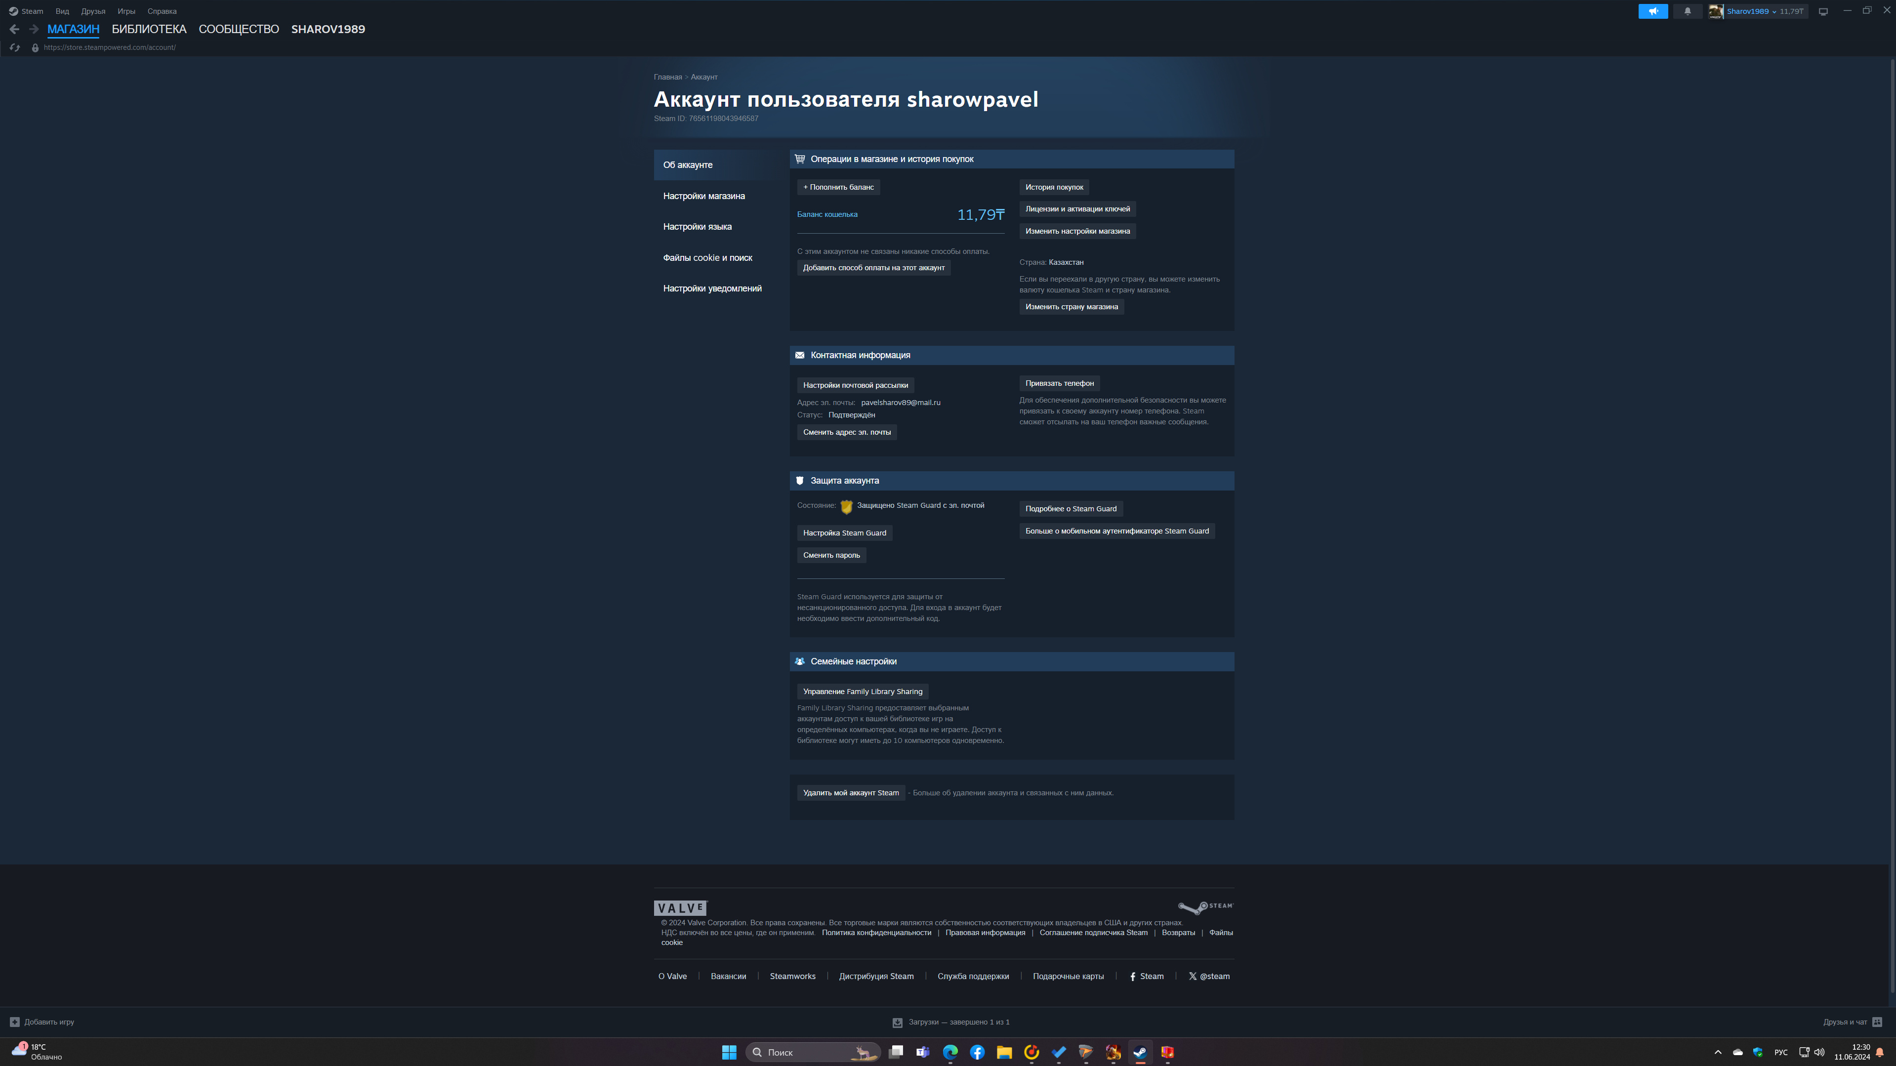The width and height of the screenshot is (1896, 1066).
Task: Open WinRAR from taskbar
Action: pyautogui.click(x=1167, y=1053)
